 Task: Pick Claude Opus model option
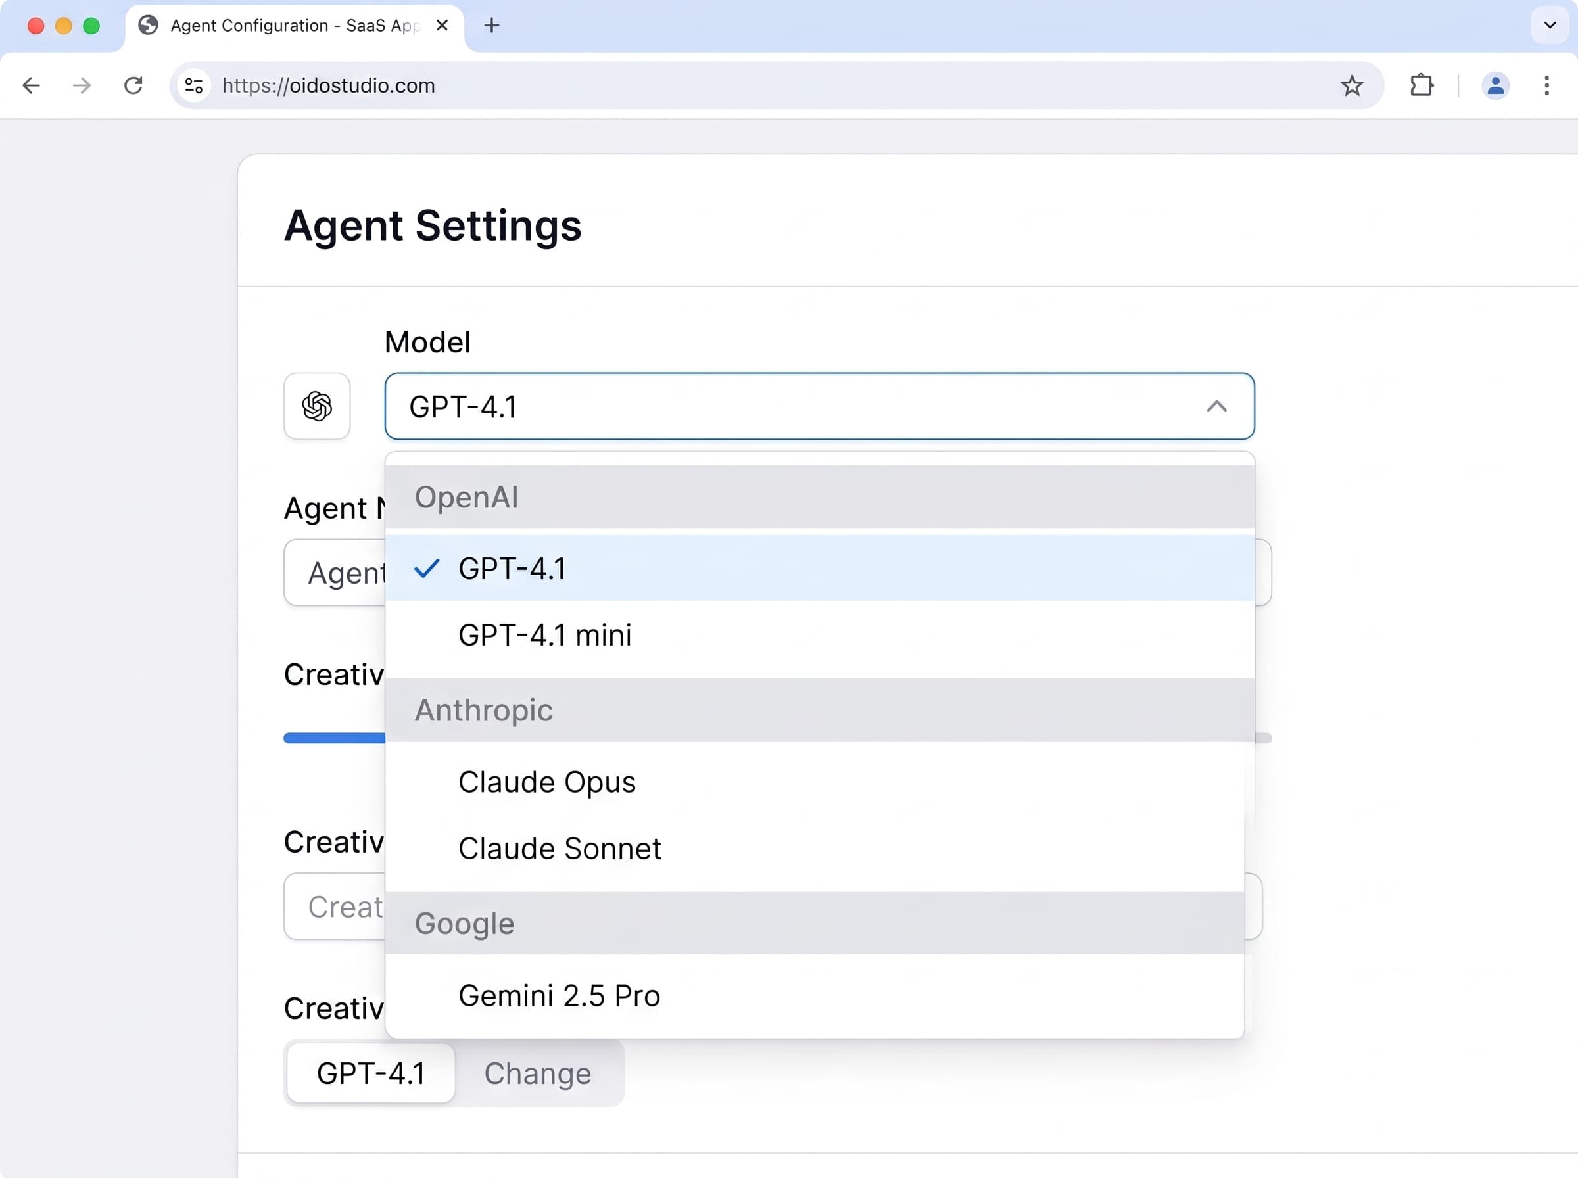(x=814, y=782)
